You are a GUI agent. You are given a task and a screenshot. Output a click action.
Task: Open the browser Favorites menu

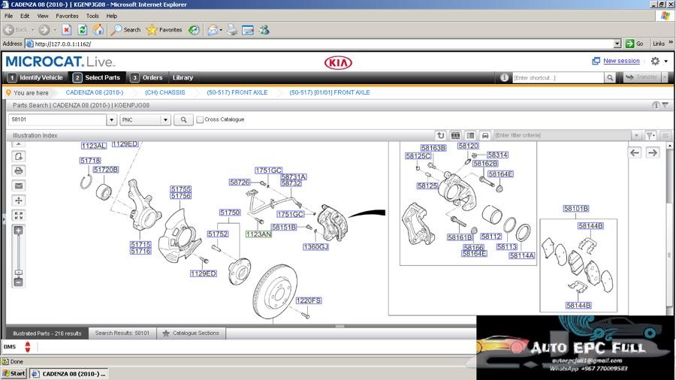click(67, 16)
